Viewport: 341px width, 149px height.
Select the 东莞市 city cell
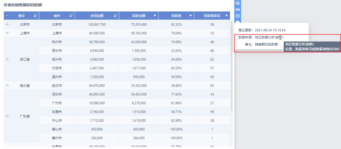(57, 112)
